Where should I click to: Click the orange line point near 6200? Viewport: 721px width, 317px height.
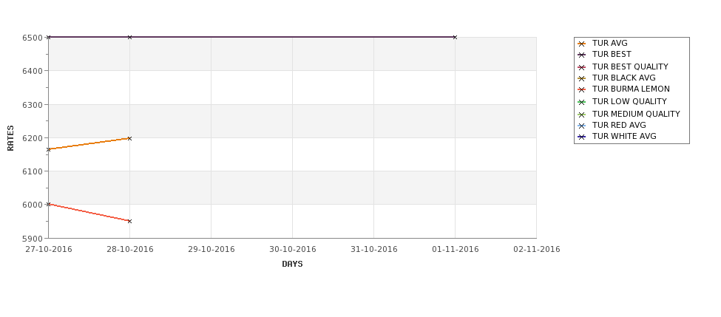point(129,138)
